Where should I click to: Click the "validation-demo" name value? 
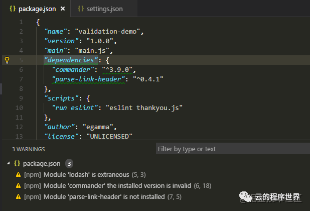click(x=107, y=32)
